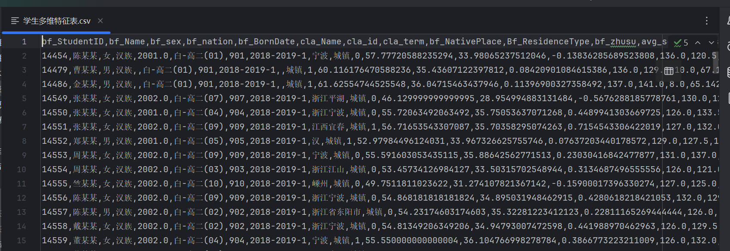This screenshot has height=251, width=730.
Task: Click class name 白-高二(10) on line 11
Action: pyautogui.click(x=199, y=184)
